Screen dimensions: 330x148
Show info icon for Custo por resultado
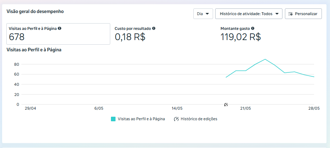pyautogui.click(x=154, y=28)
